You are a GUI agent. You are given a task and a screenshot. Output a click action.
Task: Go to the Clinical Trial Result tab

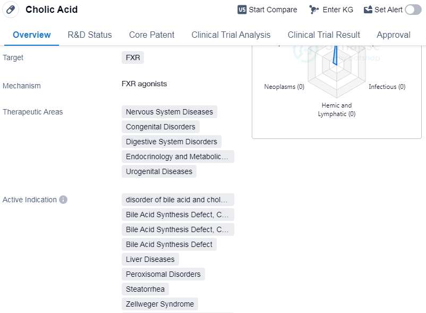point(323,35)
